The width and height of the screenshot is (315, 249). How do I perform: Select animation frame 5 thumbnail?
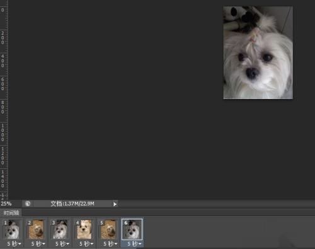[x=108, y=229]
